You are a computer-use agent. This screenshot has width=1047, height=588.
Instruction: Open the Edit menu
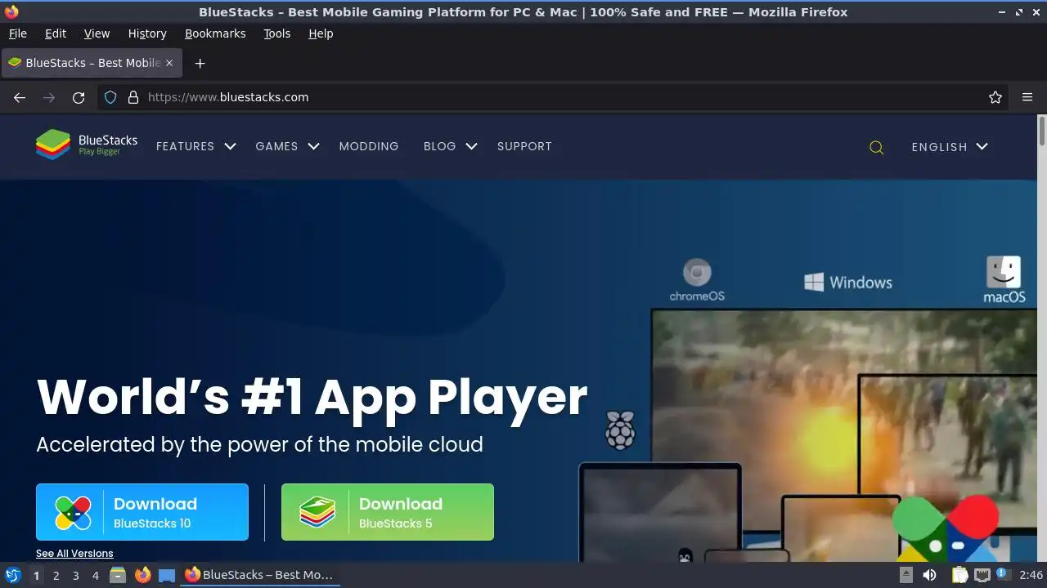pos(56,33)
